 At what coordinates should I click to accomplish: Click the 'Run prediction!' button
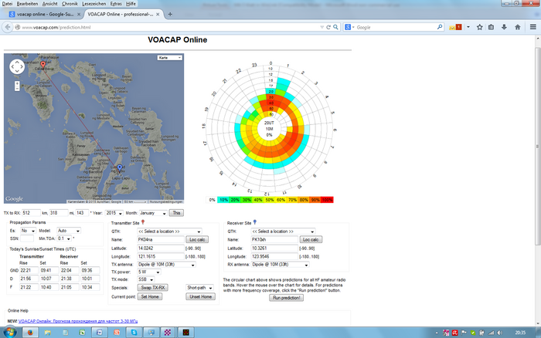(x=287, y=298)
